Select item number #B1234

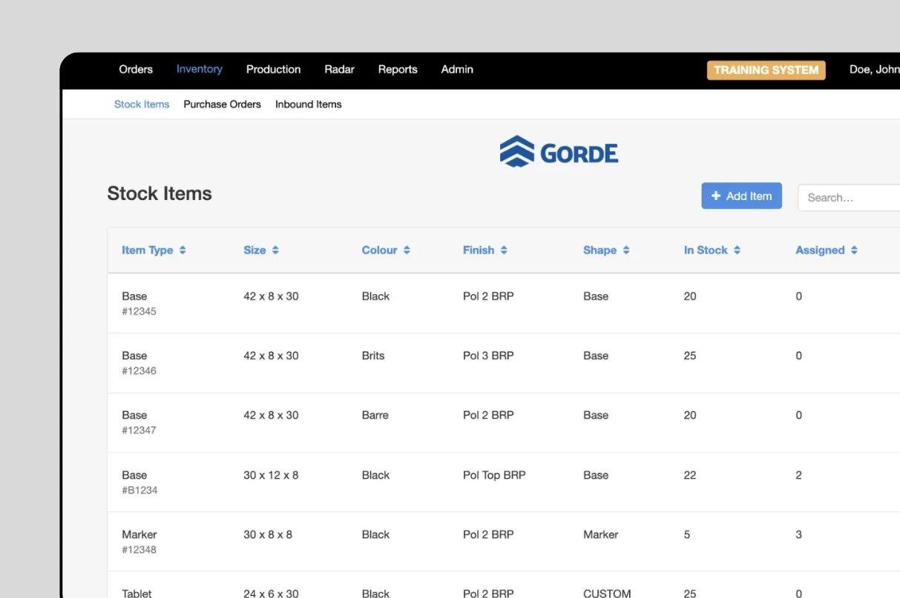point(139,491)
